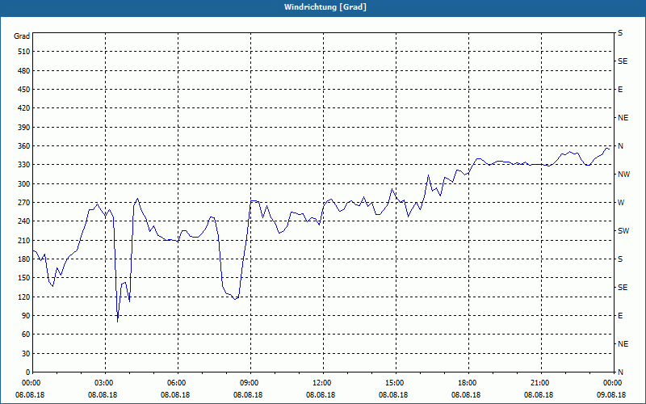
Task: Click the "N" compass label level with 0
Action: 620,372
